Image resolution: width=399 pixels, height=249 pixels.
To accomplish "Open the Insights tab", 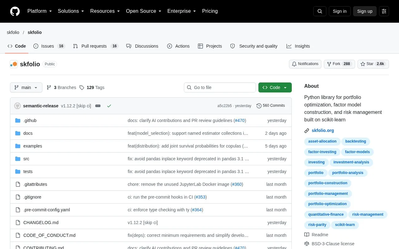I will 298,46.
